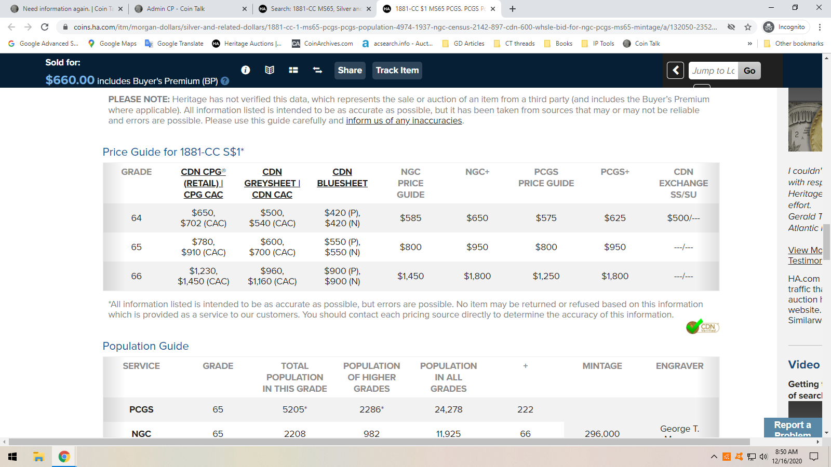Bookmark this page with the star icon
Image resolution: width=831 pixels, height=467 pixels.
tap(748, 27)
